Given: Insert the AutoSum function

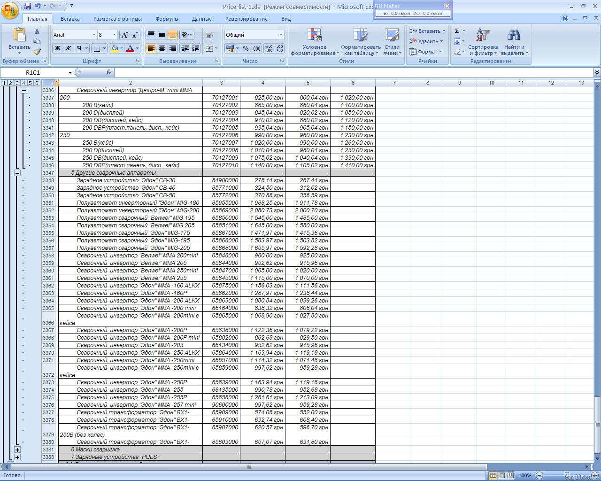Looking at the screenshot, I should click(457, 31).
